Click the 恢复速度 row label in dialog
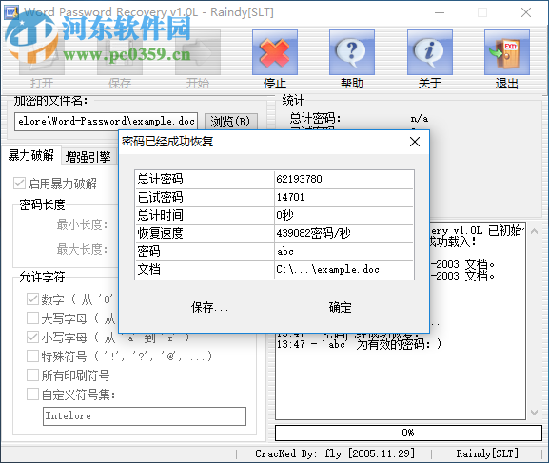The width and height of the screenshot is (549, 463). [161, 233]
